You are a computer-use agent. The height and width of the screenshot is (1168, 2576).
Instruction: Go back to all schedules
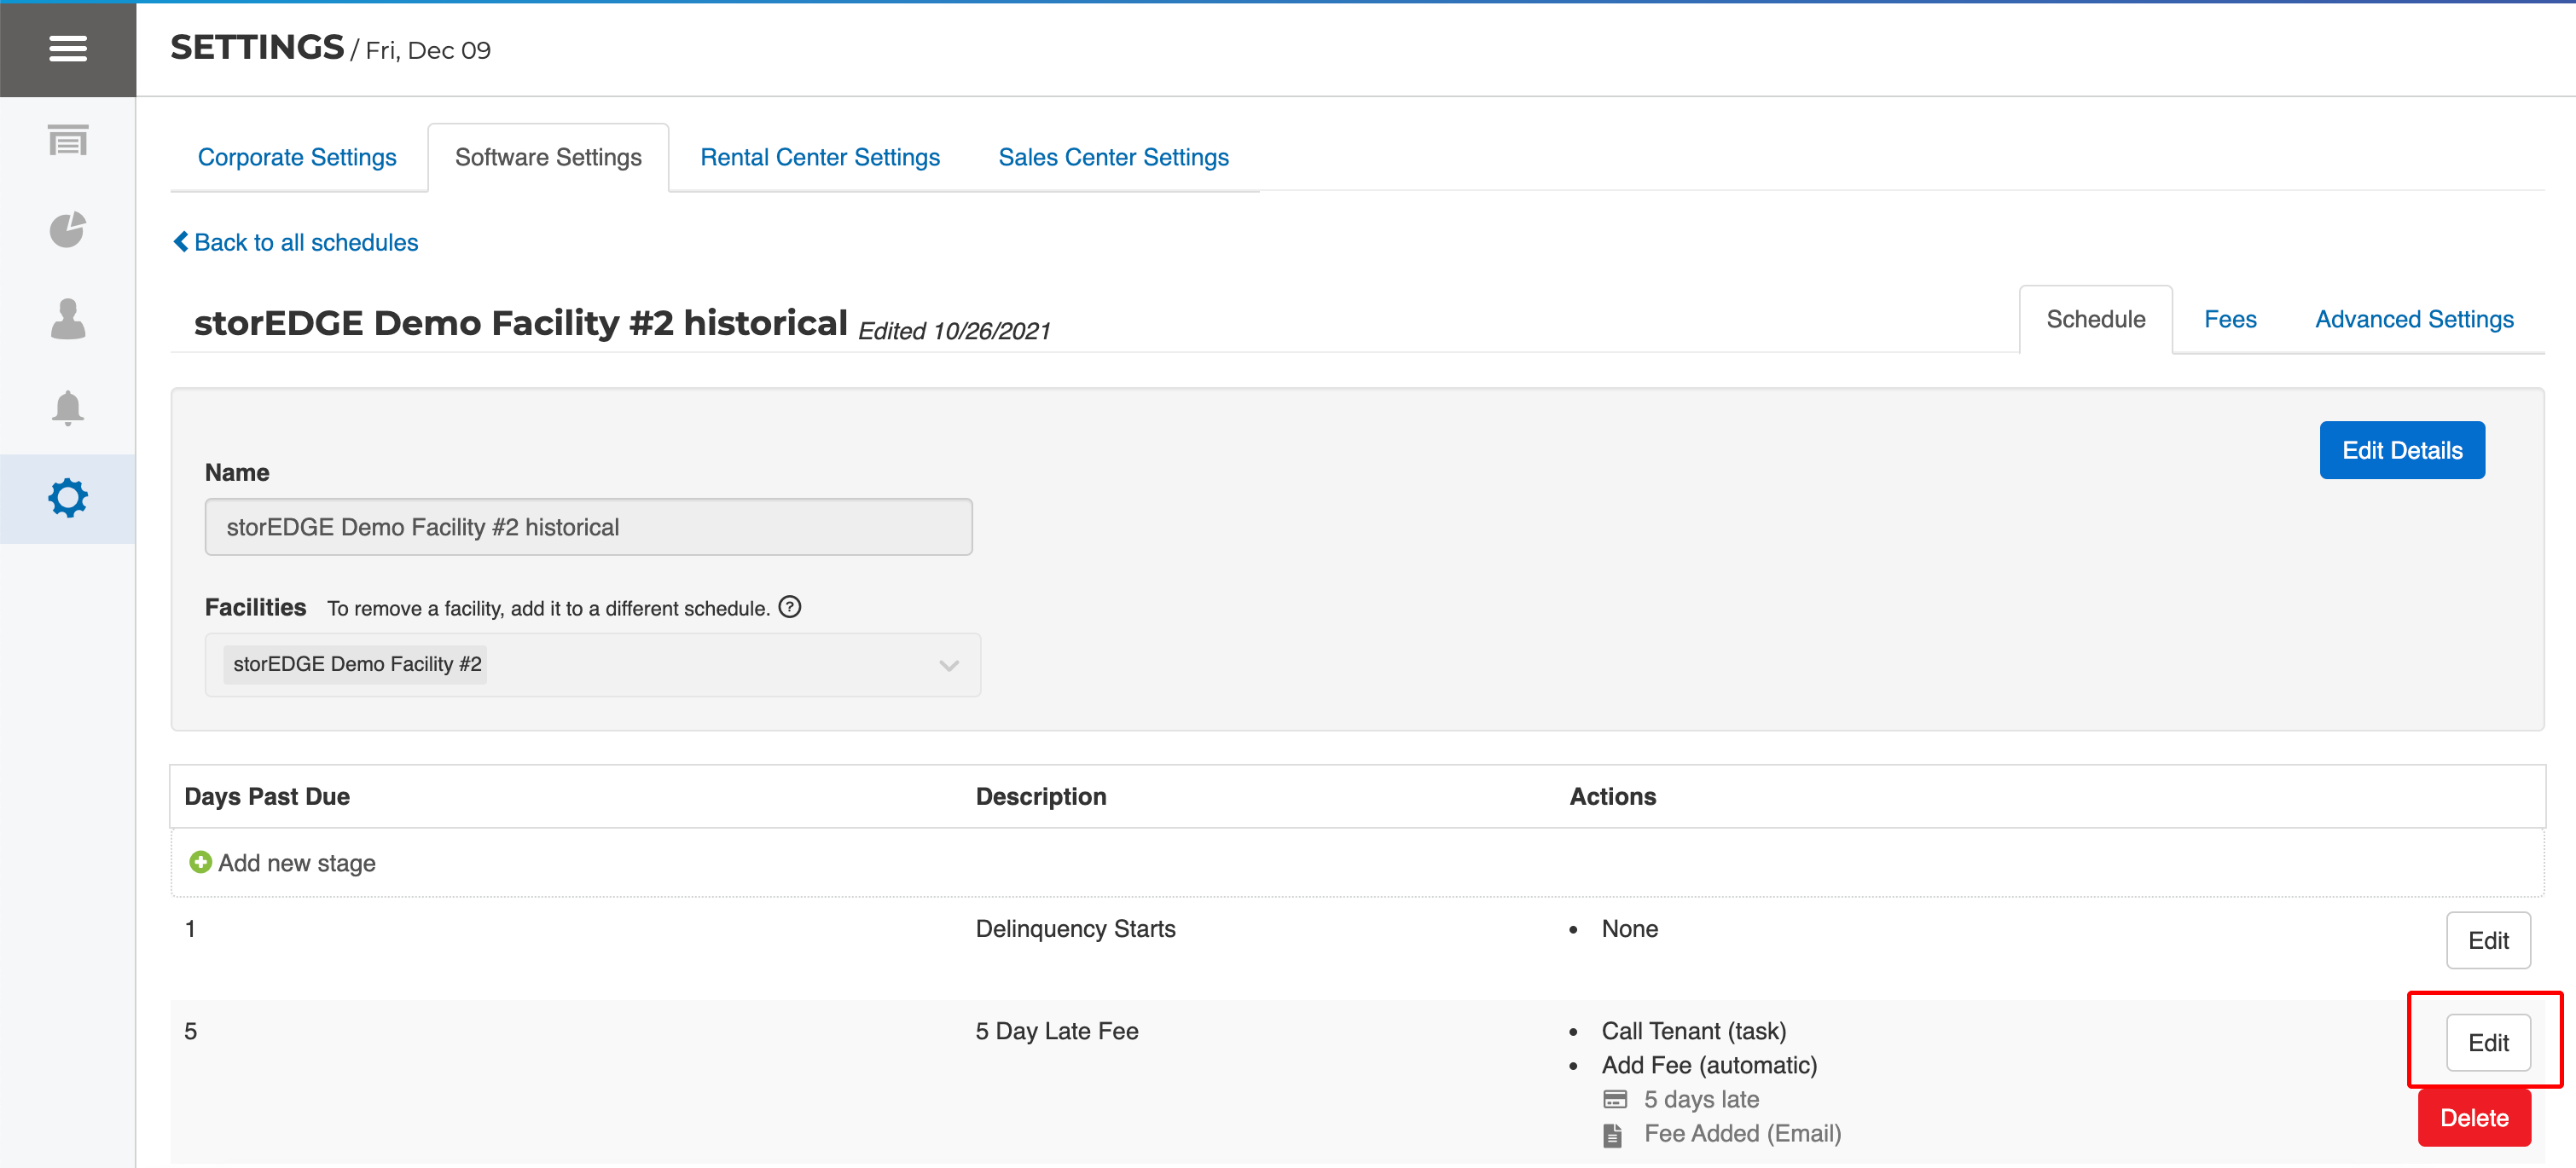(x=296, y=242)
